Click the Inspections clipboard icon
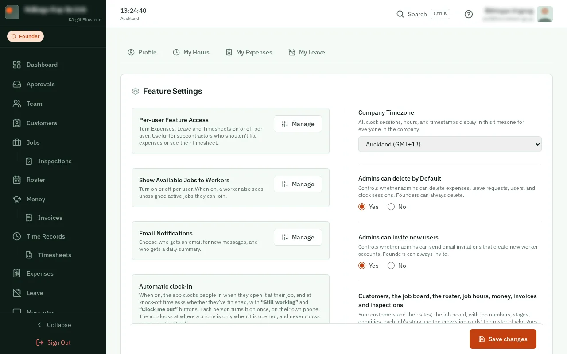Image resolution: width=567 pixels, height=354 pixels. tap(29, 161)
